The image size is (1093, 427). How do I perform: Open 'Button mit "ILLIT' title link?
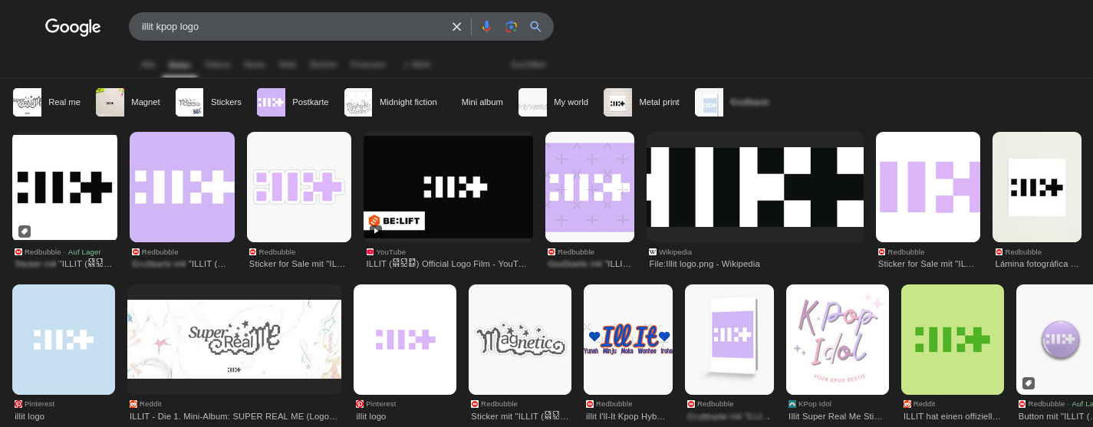[1055, 416]
